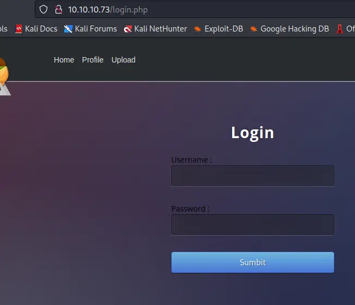Click the Kali NetHunter bookmark favicon
Viewport: 355px width, 305px height.
point(128,29)
